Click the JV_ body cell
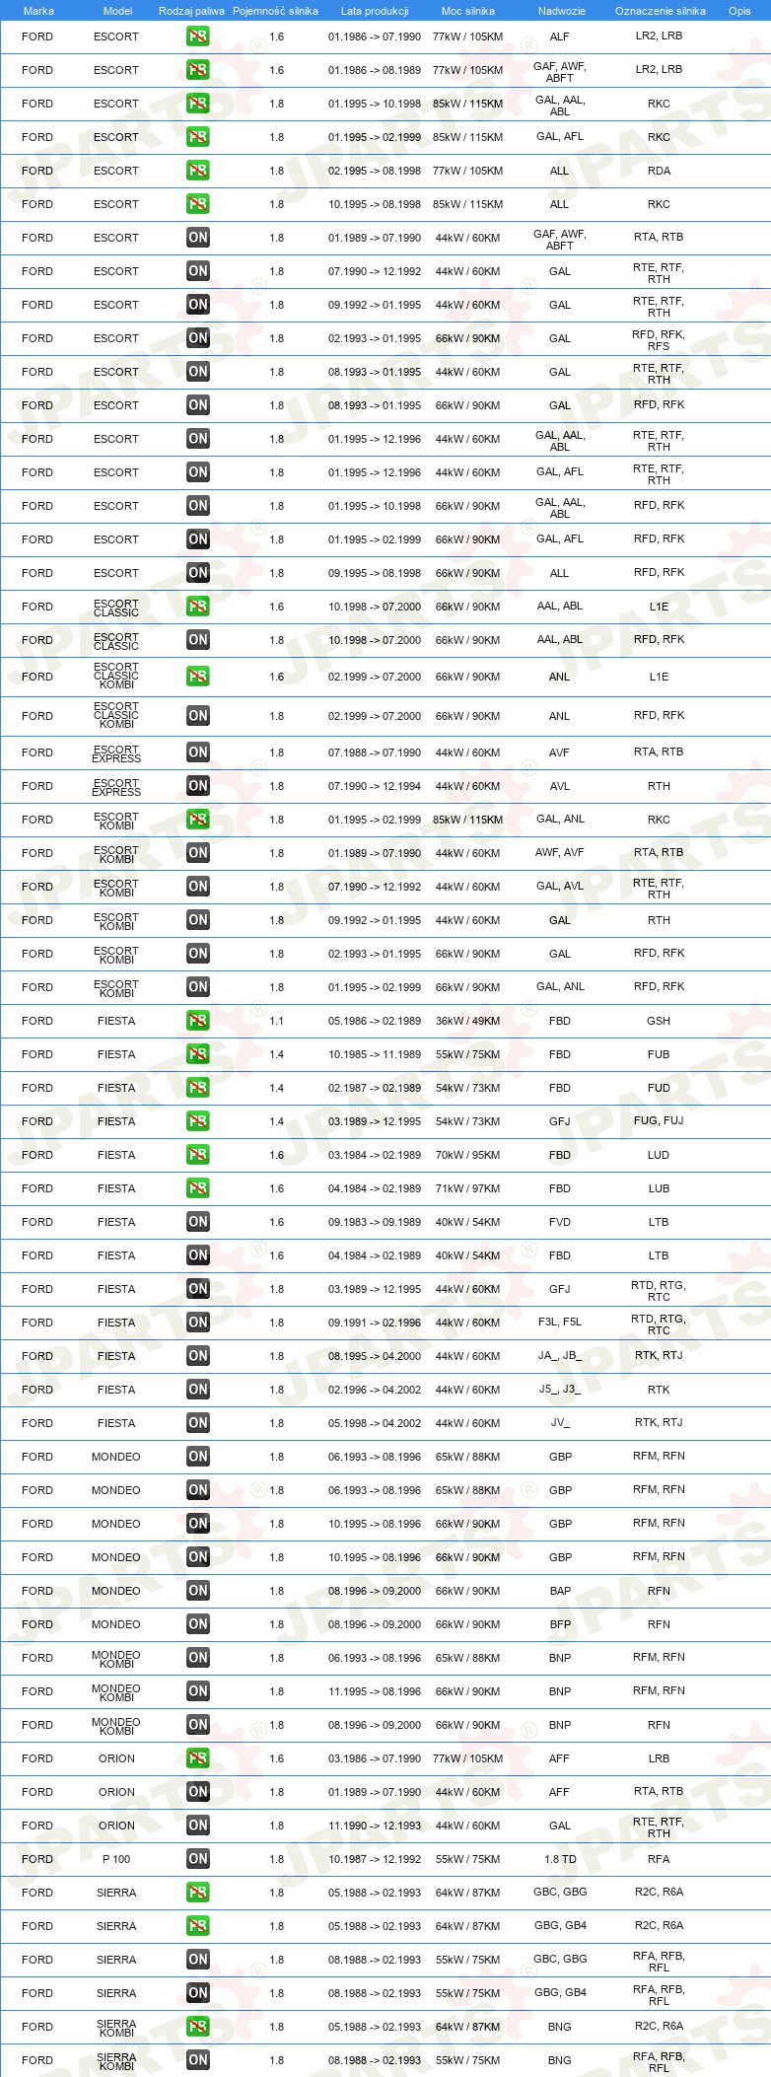The image size is (771, 2077). click(x=560, y=1423)
